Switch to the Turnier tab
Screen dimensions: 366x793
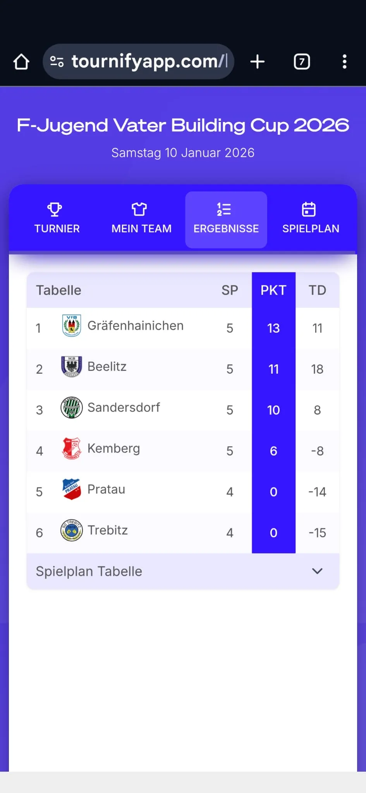pyautogui.click(x=57, y=219)
